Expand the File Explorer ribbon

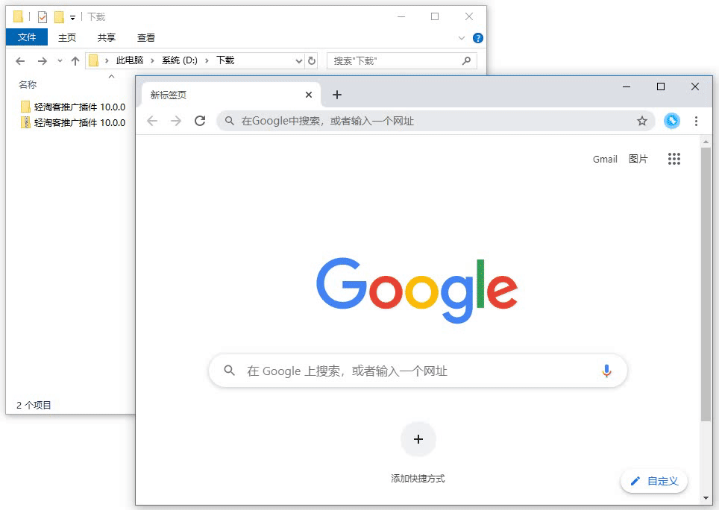(x=462, y=38)
